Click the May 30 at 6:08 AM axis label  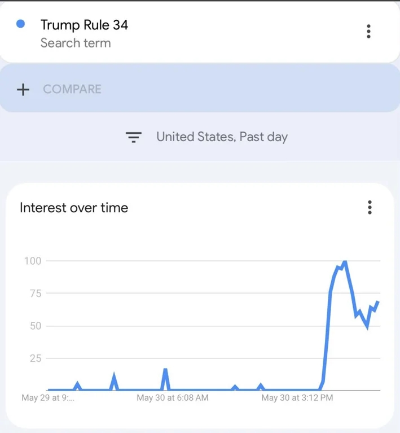point(173,397)
